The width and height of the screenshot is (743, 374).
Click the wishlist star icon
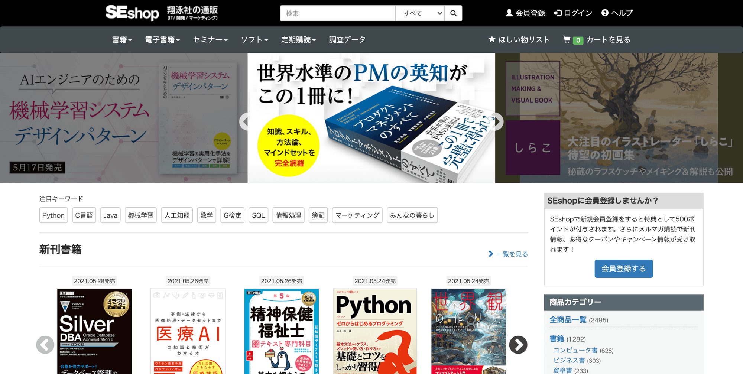point(492,39)
